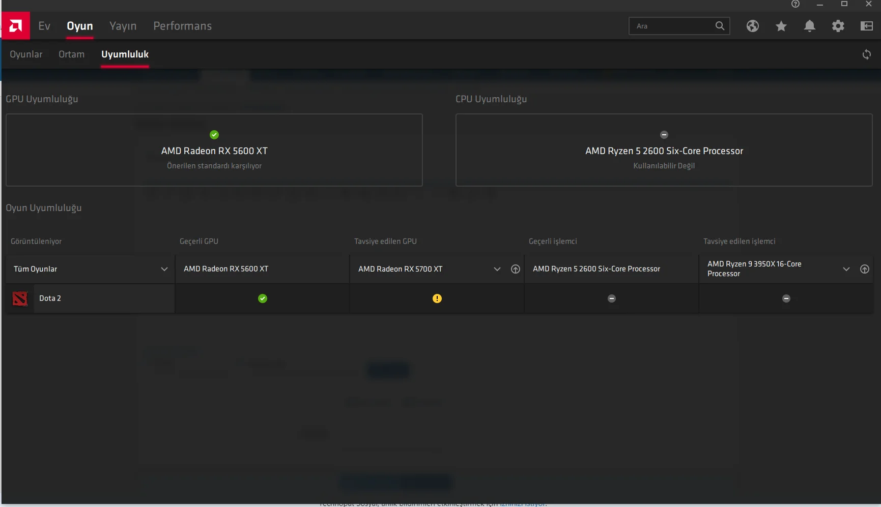Screen dimensions: 881x507
Task: Toggle the sidebar panel icon
Action: pos(867,26)
